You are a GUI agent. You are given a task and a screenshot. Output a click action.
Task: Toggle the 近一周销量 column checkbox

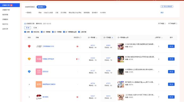(x=42, y=32)
